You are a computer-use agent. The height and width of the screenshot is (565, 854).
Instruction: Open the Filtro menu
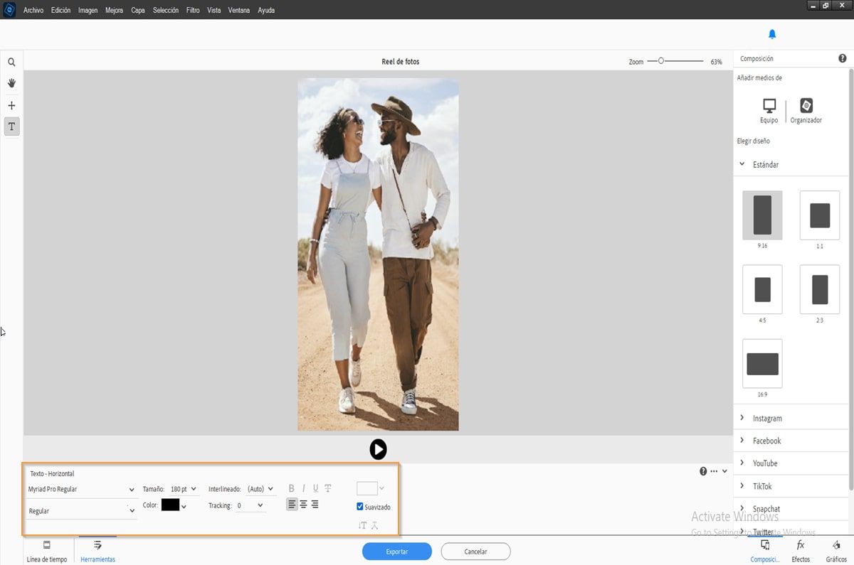point(193,11)
